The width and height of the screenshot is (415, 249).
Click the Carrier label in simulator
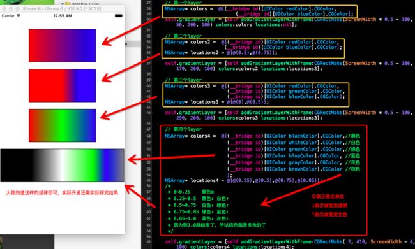8,16
